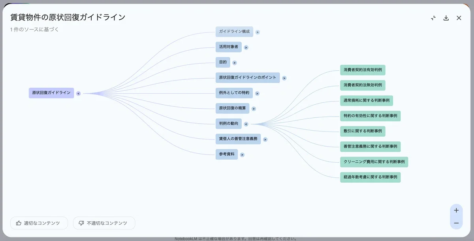This screenshot has width=474, height=241.
Task: Expand the 原状回復ガイドラインのポイント chevron
Action: [x=284, y=78]
